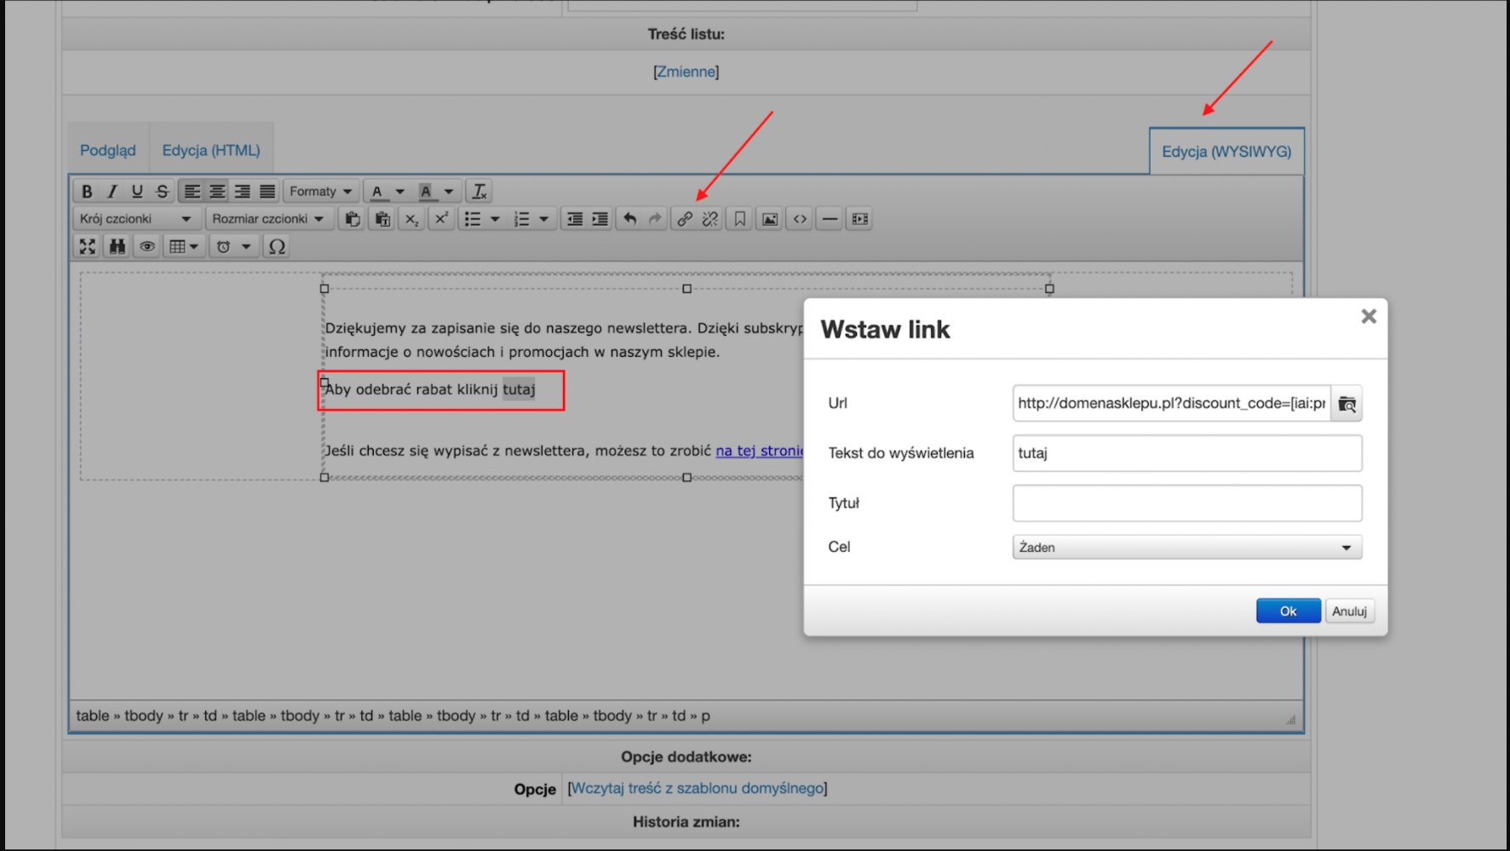Screen dimensions: 1510x851
Task: Center align text
Action: pyautogui.click(x=217, y=192)
